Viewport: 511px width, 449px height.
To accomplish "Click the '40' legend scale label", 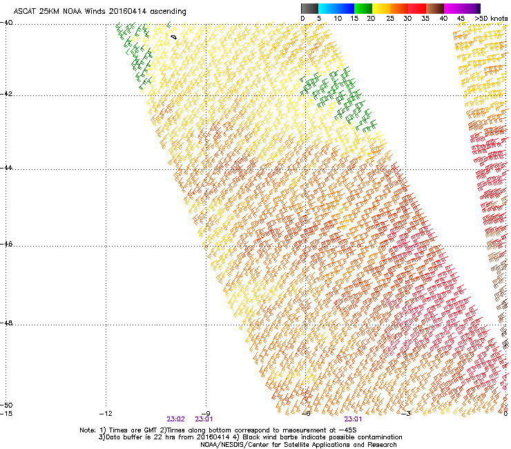I will [x=443, y=19].
